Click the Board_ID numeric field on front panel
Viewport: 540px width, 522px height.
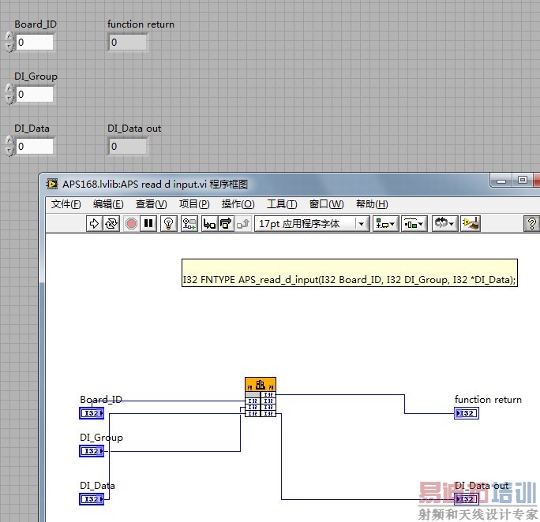tap(35, 43)
